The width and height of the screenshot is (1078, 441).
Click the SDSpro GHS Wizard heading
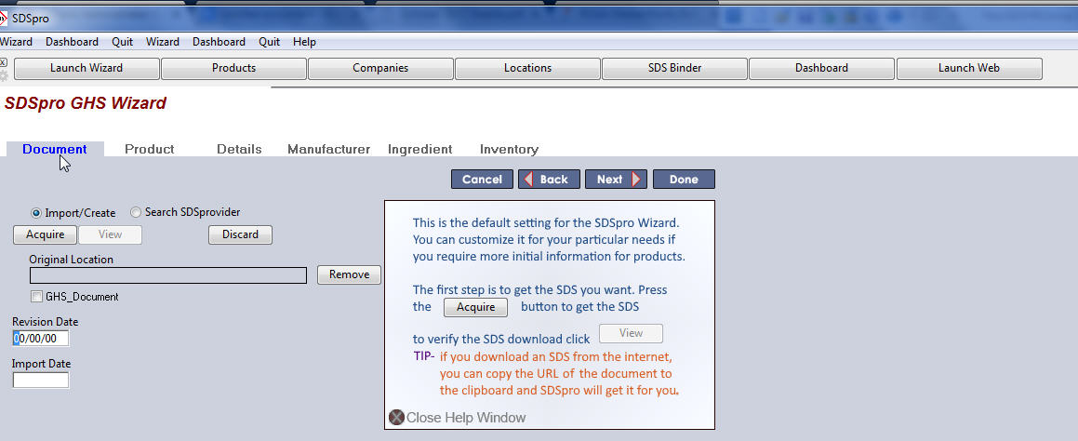tap(86, 103)
